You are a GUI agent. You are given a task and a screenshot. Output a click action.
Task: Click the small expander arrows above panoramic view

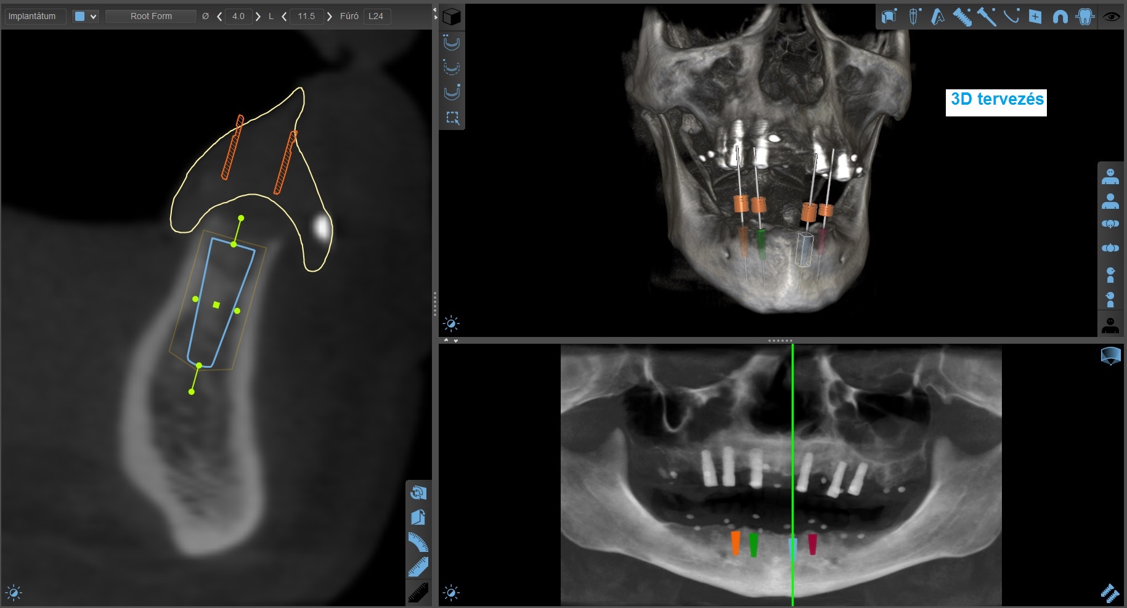(x=451, y=340)
